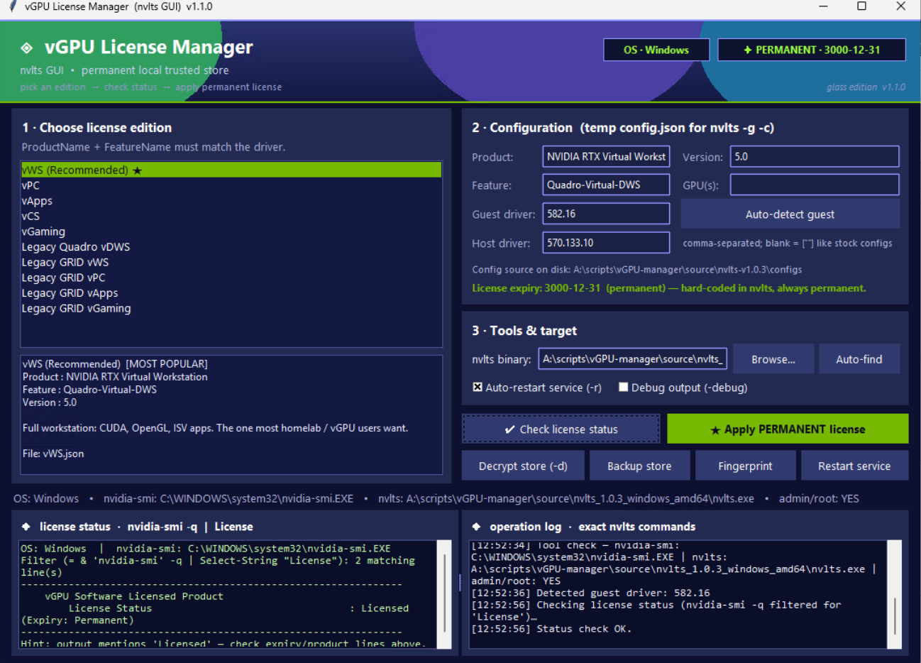Viewport: 921px width, 663px height.
Task: Choose vApps edition from list
Action: click(x=231, y=201)
